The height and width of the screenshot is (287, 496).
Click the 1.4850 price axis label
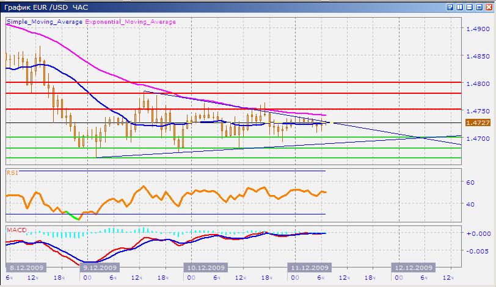click(x=478, y=56)
